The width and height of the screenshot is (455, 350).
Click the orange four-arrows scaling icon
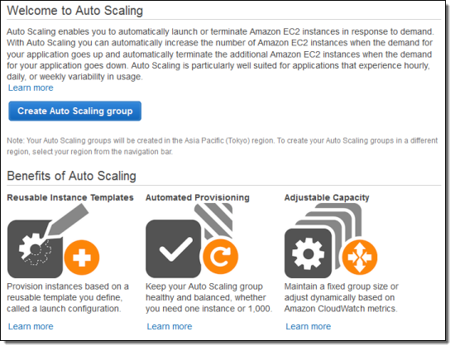pyautogui.click(x=360, y=257)
